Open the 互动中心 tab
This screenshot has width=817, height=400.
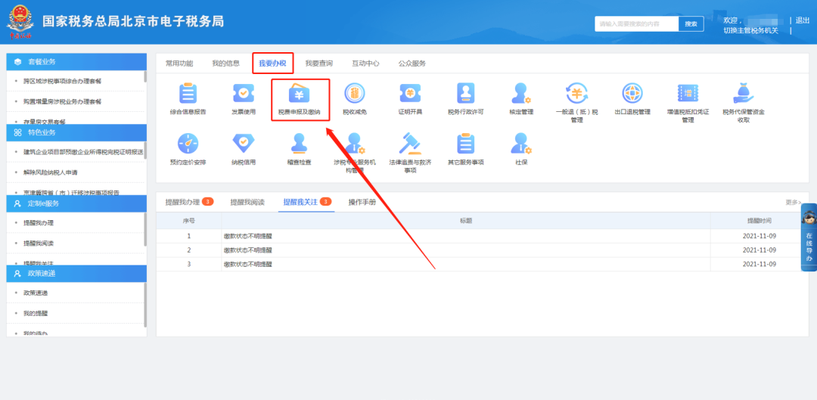(x=365, y=64)
